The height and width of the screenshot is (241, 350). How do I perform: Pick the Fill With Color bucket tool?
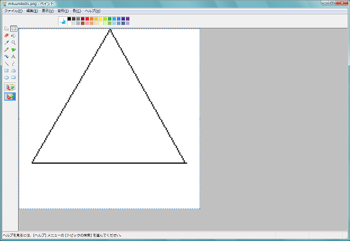tap(14, 35)
